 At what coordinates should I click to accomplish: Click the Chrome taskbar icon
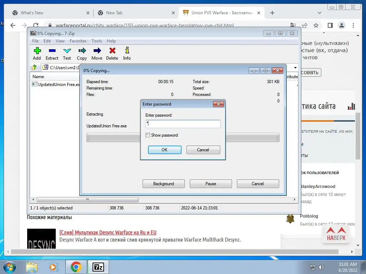[76, 267]
